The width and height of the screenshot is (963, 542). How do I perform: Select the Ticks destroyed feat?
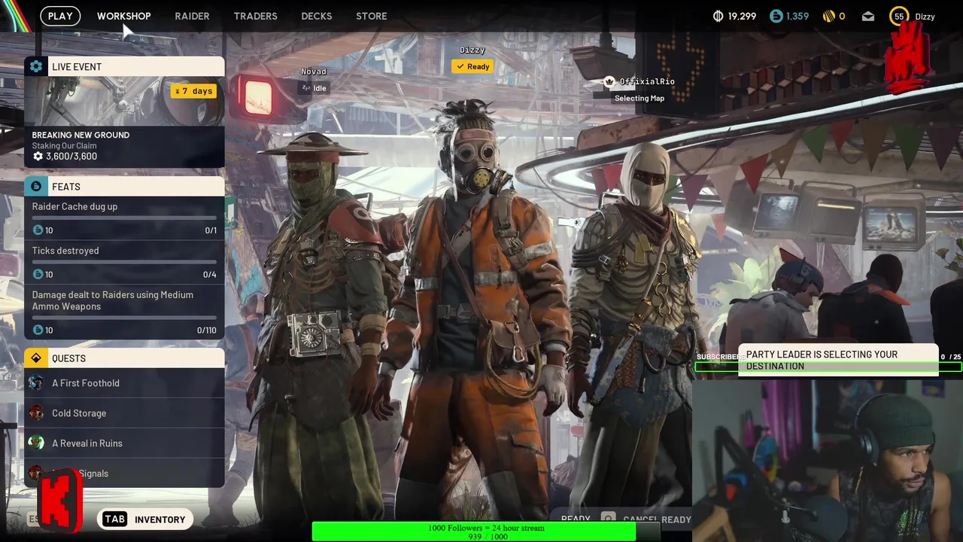[x=124, y=262]
